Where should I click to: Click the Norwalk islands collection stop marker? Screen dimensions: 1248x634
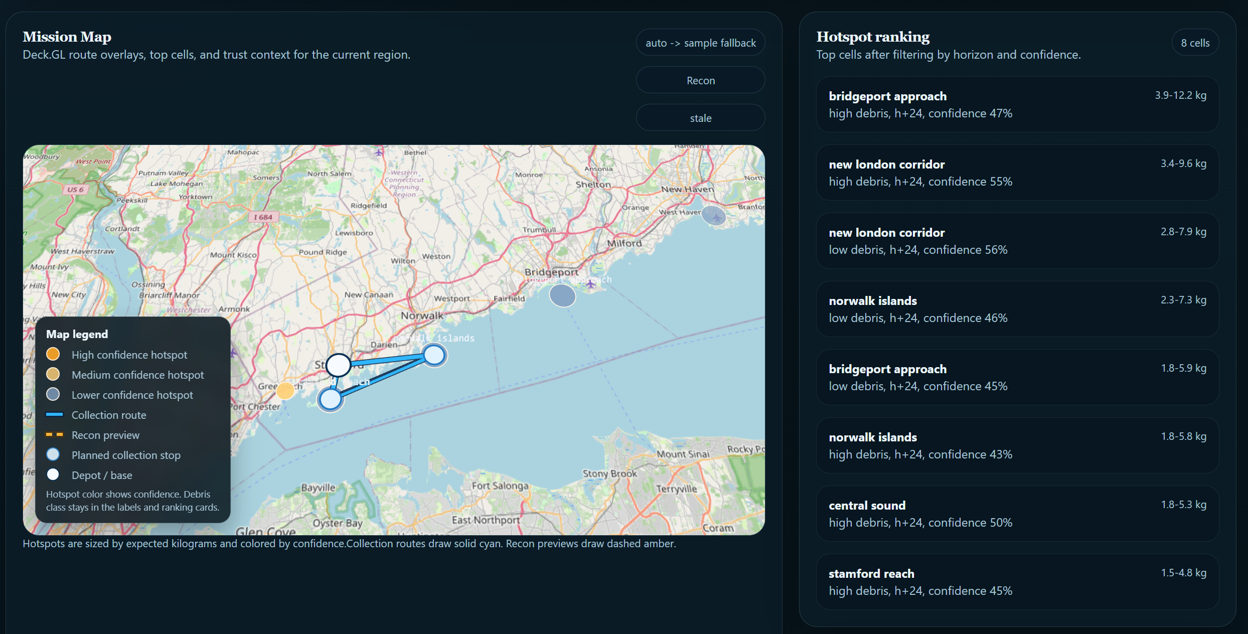(x=434, y=355)
